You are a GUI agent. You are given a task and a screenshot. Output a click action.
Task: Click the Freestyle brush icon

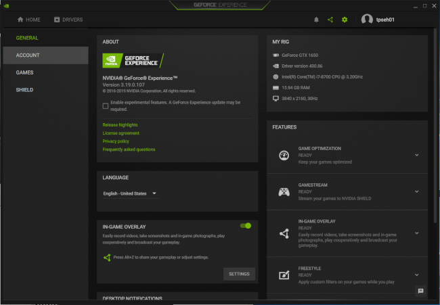click(x=284, y=275)
